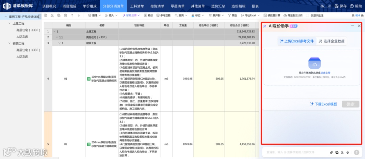Click the paste icon in the toolbar
365x159 pixels.
click(59, 15)
